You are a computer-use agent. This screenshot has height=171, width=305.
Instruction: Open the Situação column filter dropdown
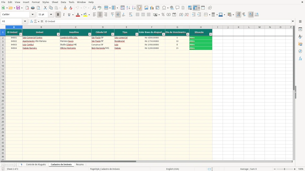(x=211, y=34)
